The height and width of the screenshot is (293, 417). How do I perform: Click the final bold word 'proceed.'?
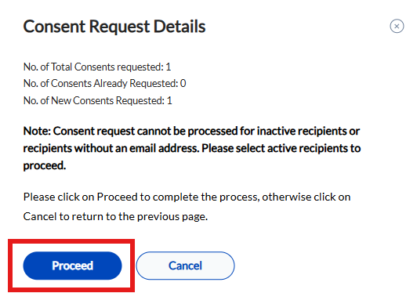click(45, 165)
